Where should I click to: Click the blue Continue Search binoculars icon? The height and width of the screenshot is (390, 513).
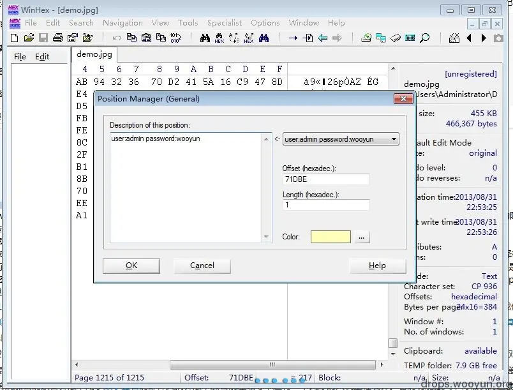tap(264, 38)
